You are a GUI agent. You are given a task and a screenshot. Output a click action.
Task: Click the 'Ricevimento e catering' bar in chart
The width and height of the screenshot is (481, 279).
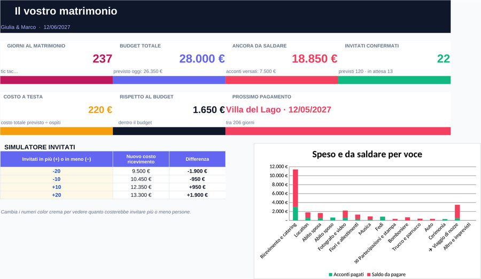click(296, 195)
